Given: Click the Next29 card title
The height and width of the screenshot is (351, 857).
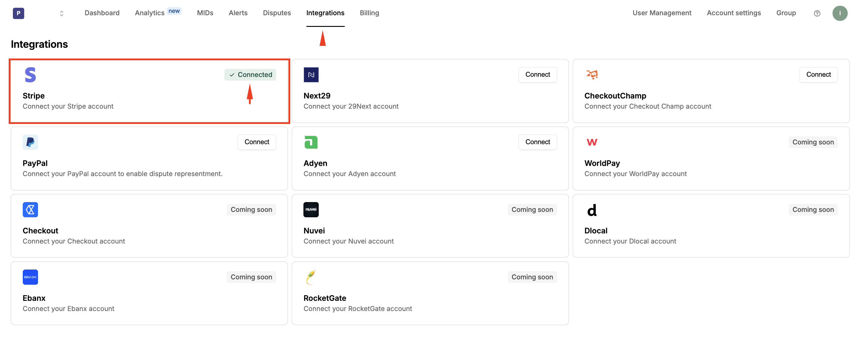Looking at the screenshot, I should (x=317, y=96).
